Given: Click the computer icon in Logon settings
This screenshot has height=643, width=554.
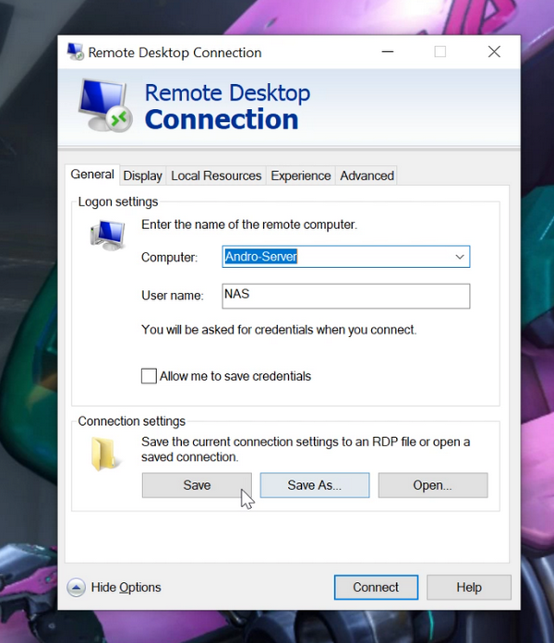Looking at the screenshot, I should (x=107, y=235).
